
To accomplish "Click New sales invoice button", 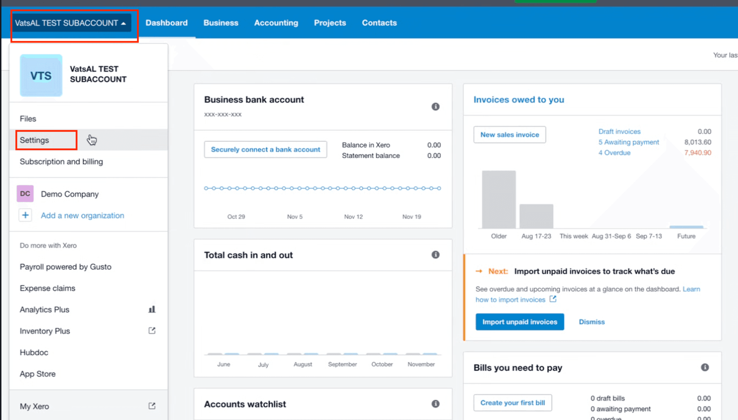I will tap(510, 135).
